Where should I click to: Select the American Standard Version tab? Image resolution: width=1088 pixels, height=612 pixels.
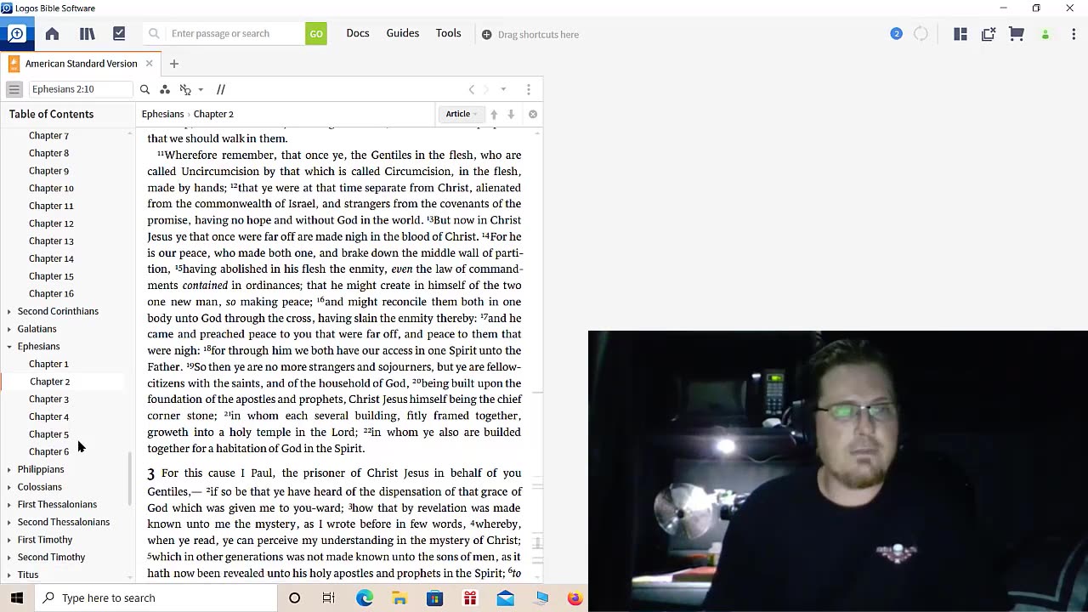(x=81, y=64)
